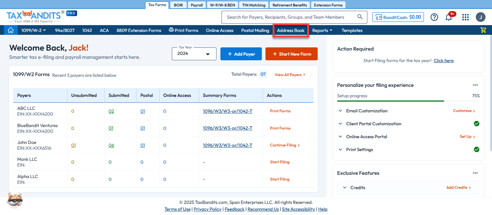Open the 1042 menu item

coord(87,30)
